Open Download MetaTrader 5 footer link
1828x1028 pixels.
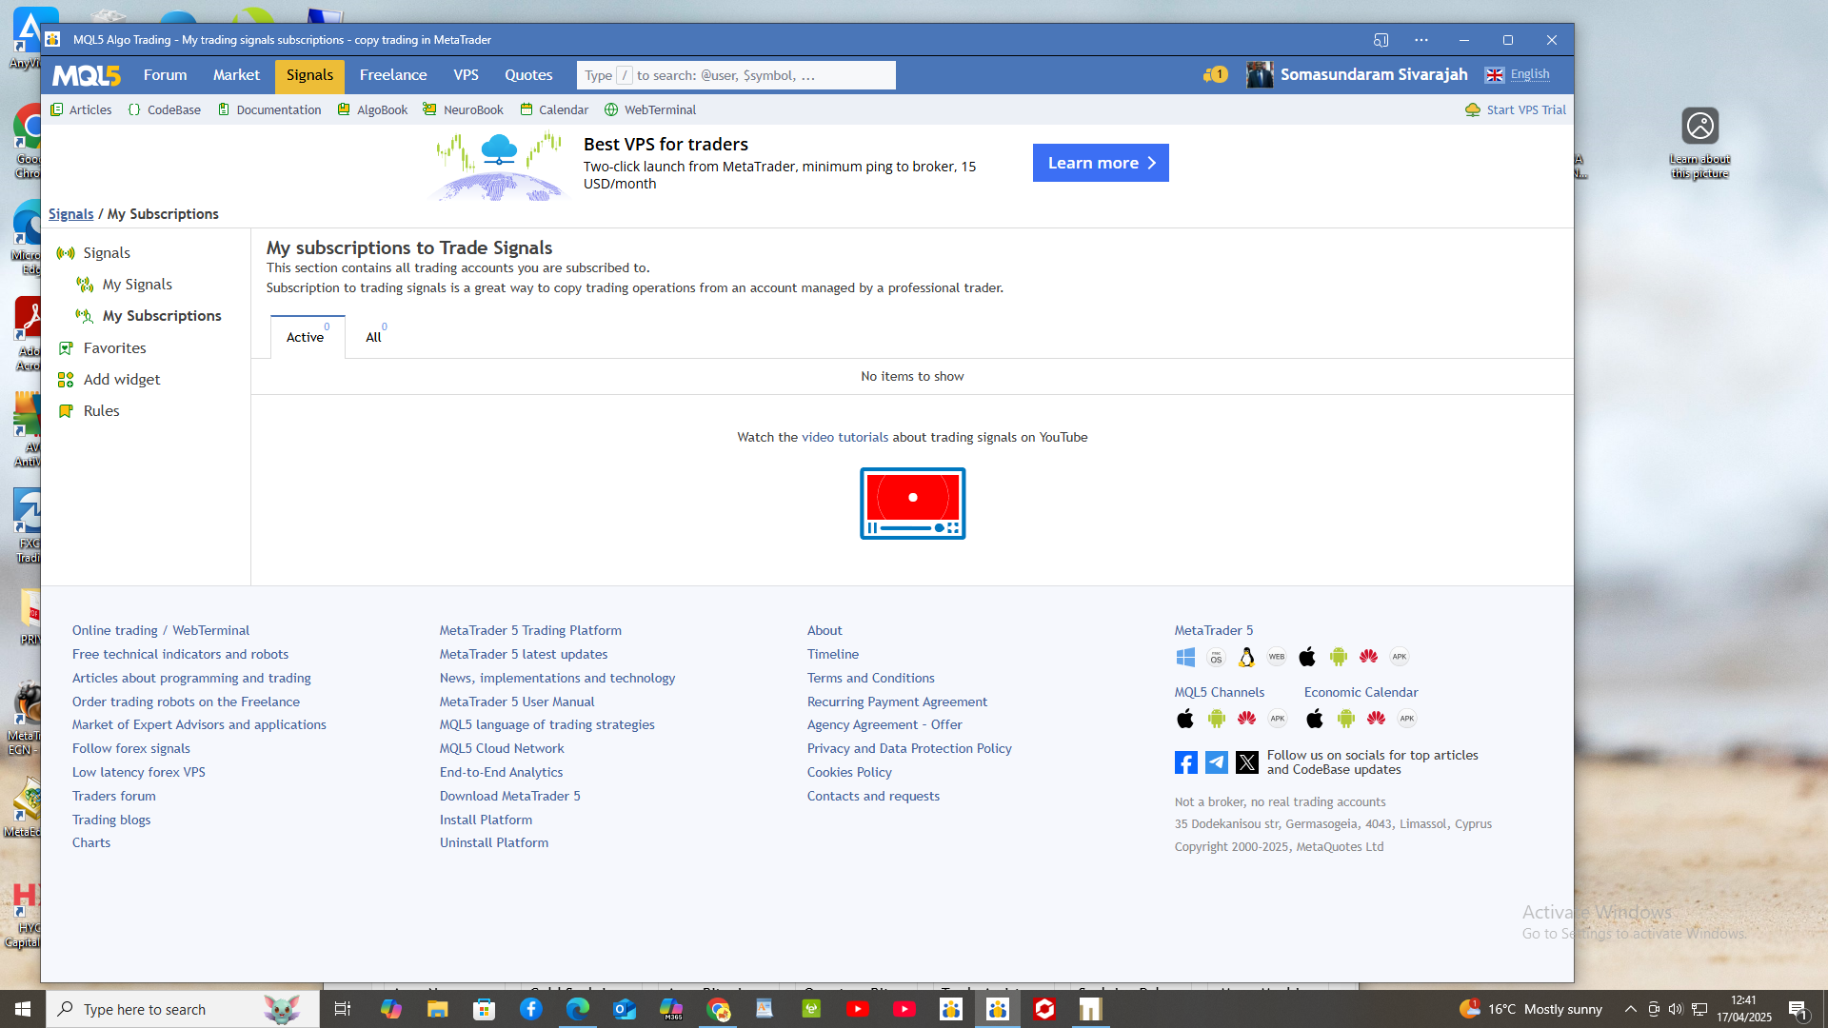pyautogui.click(x=509, y=797)
